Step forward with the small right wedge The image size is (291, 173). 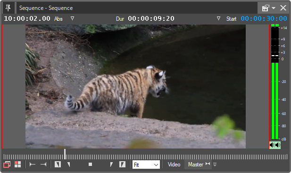pos(111,165)
